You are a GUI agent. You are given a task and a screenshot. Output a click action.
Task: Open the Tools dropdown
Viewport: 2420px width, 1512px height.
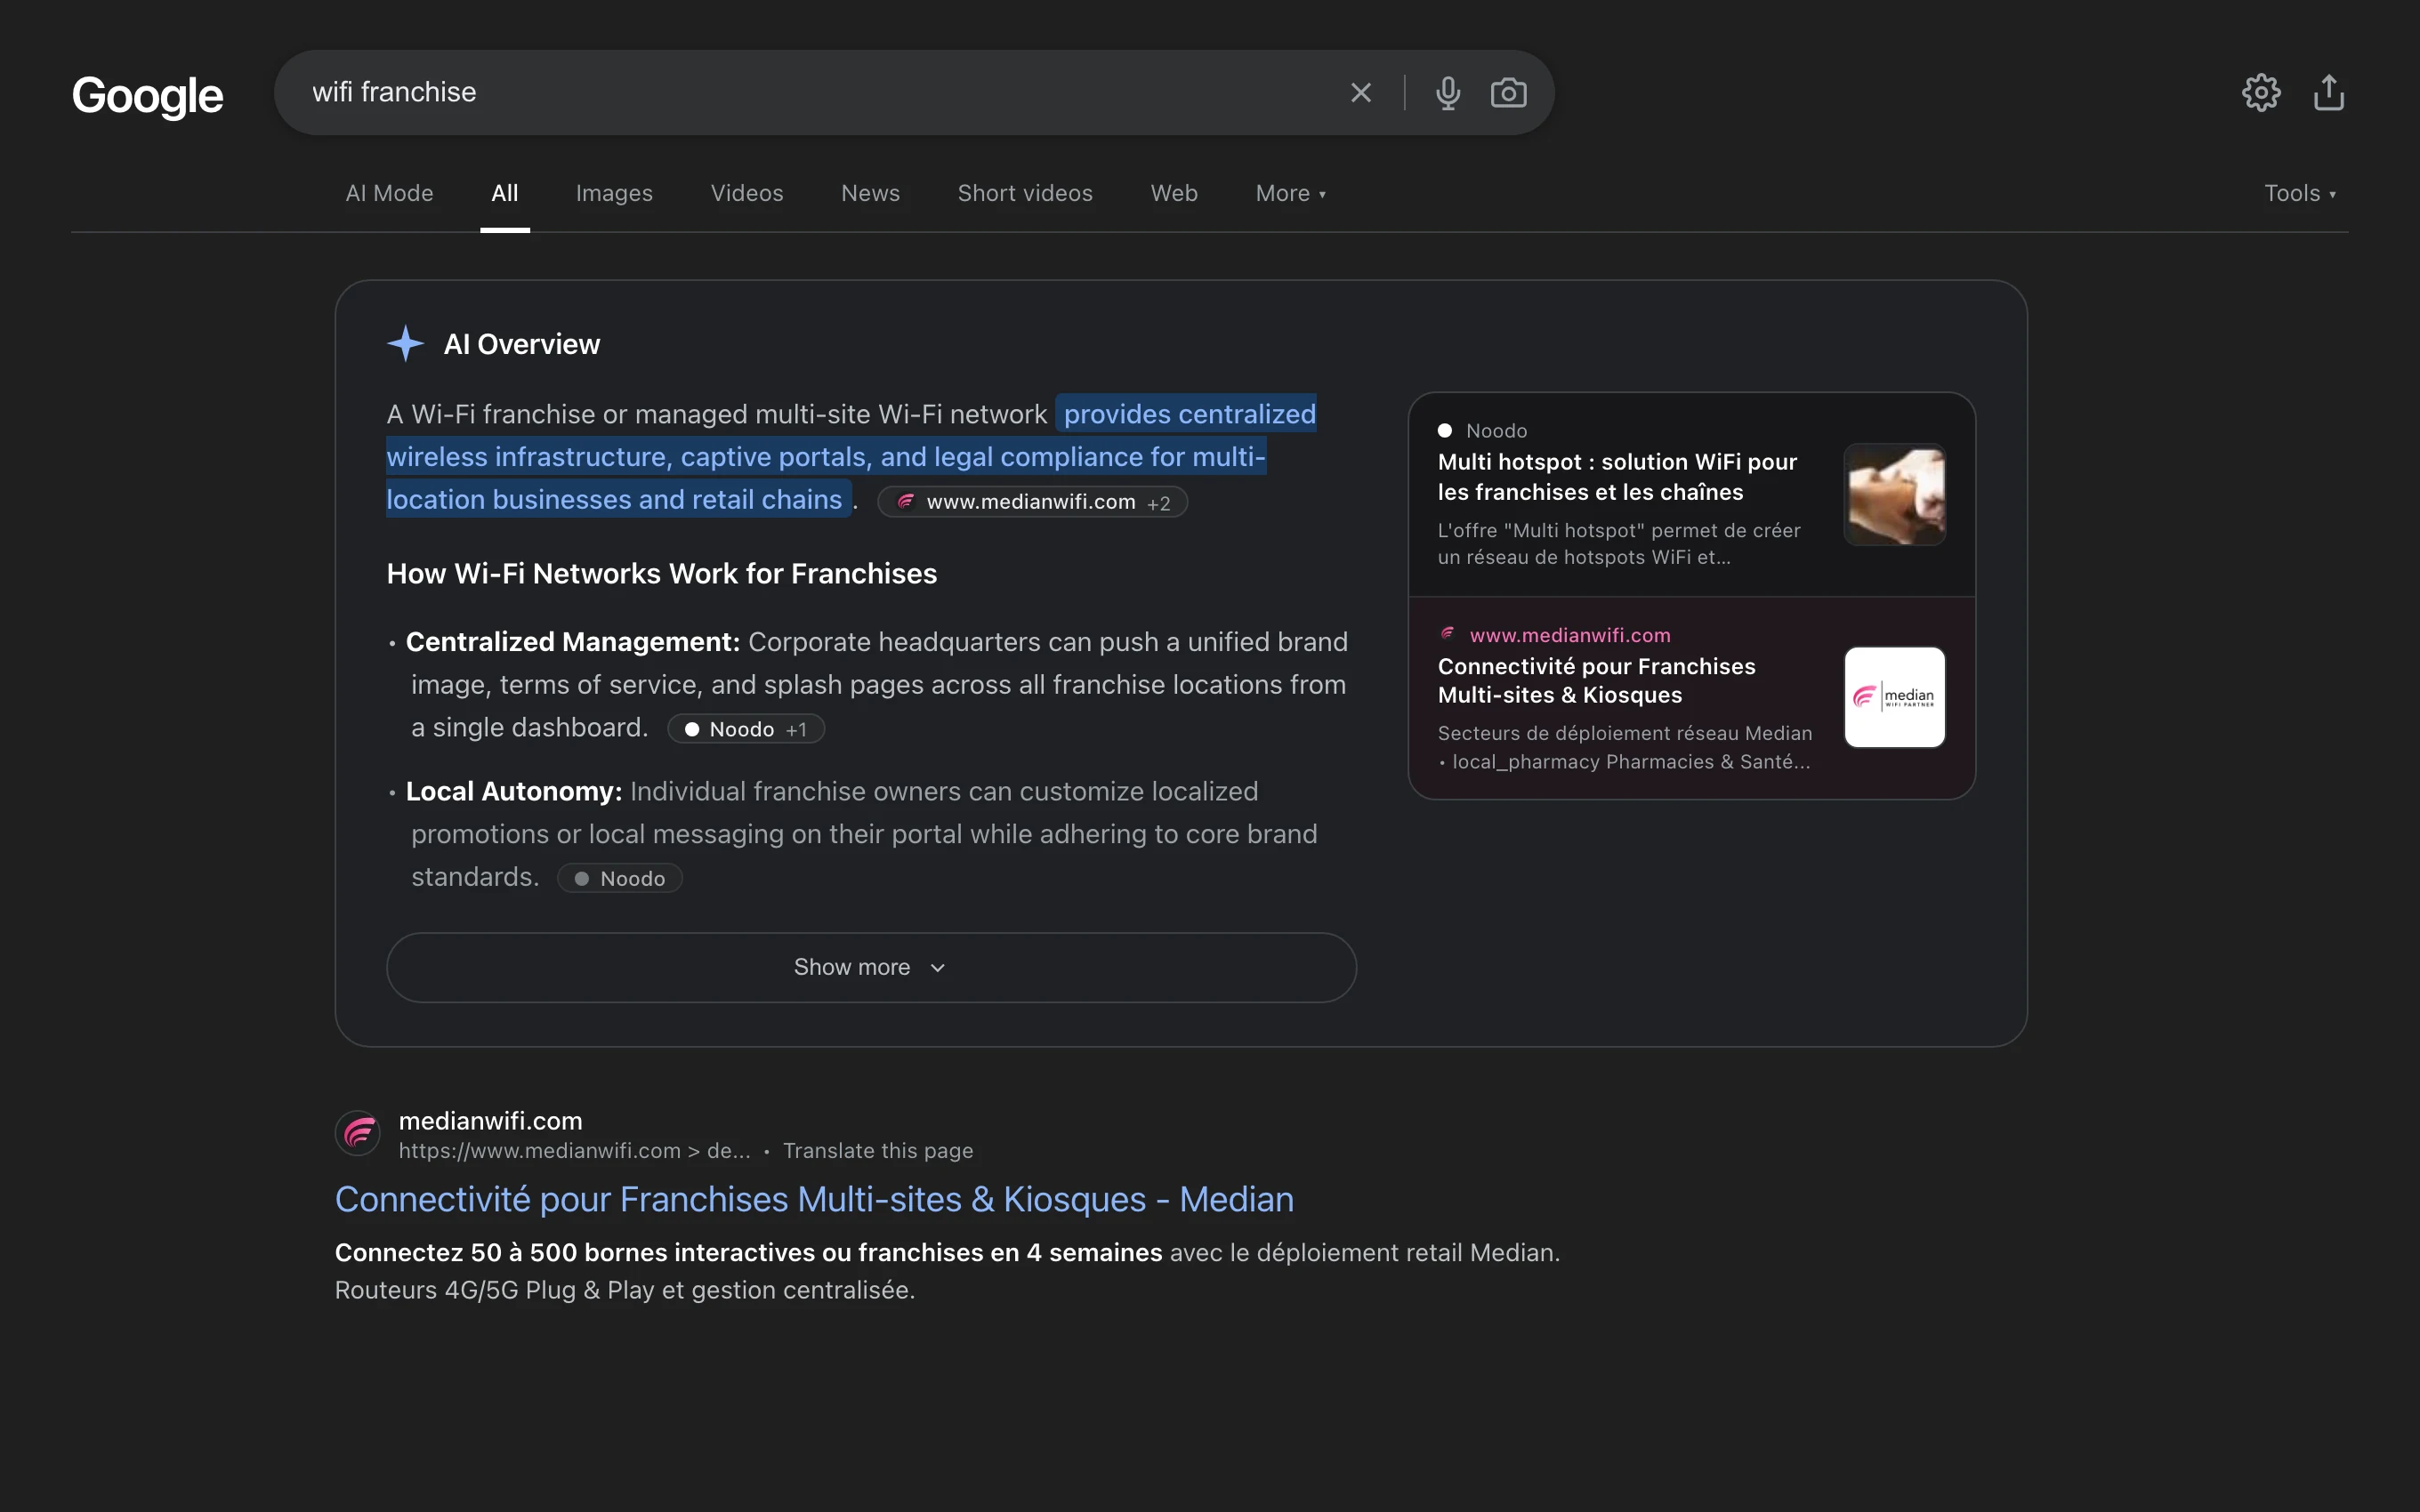[2300, 193]
